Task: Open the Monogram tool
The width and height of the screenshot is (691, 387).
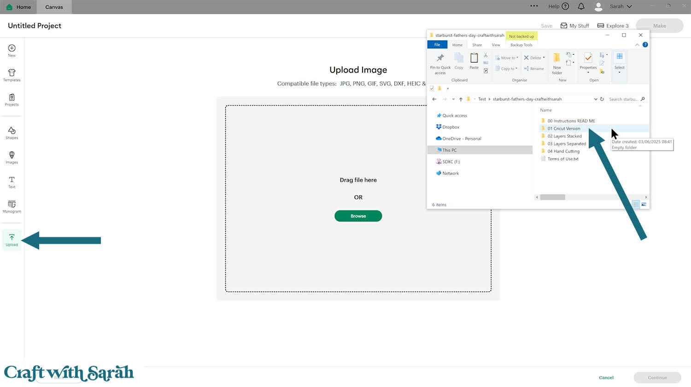Action: tap(12, 206)
